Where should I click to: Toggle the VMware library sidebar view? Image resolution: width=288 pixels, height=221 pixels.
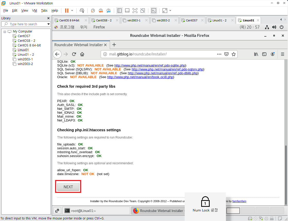[119, 11]
